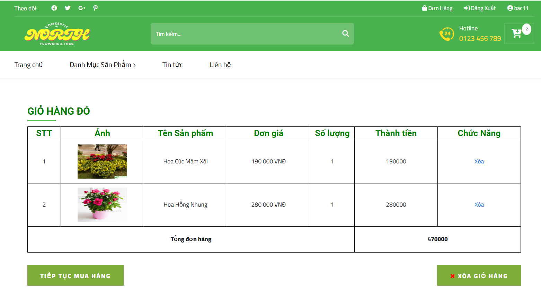
Task: Click the Hoa Hồng Nhung thumbnail
Action: click(x=102, y=205)
